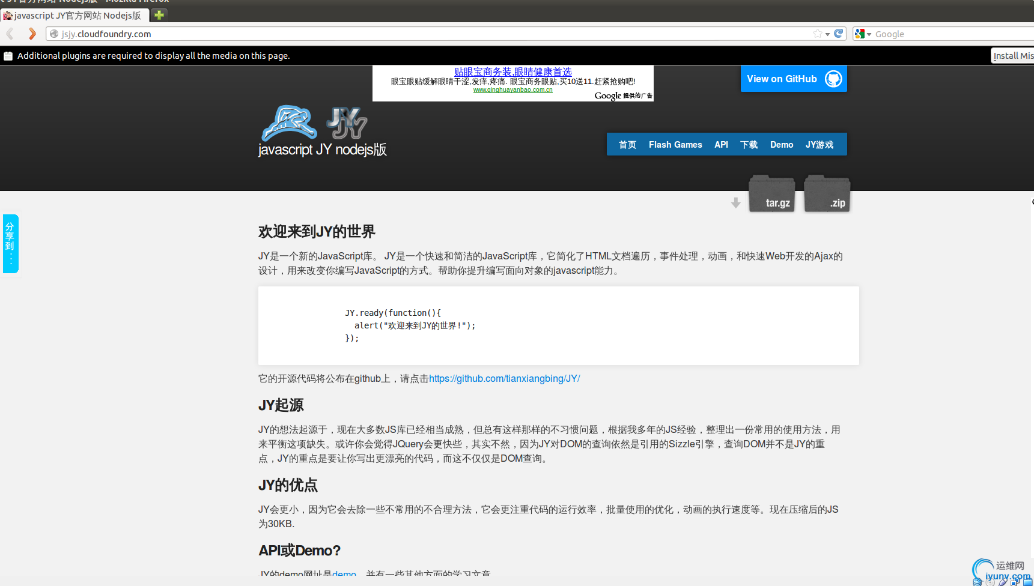Click the API或Demo? heading

300,551
